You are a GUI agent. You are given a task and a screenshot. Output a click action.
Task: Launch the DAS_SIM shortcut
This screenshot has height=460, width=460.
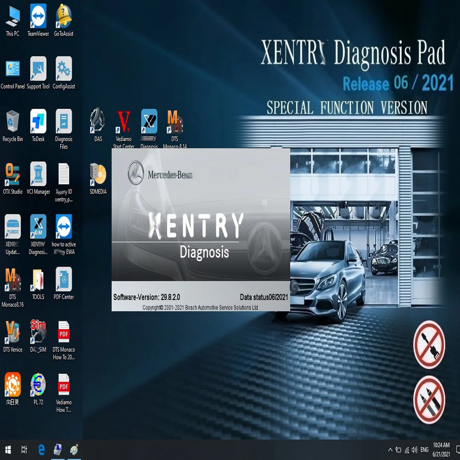point(38,337)
